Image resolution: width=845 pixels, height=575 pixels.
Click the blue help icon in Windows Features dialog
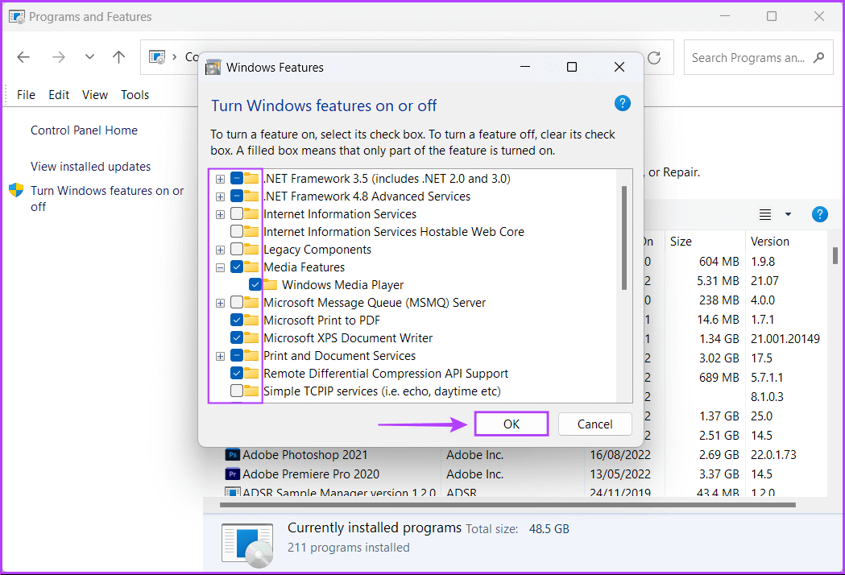pyautogui.click(x=623, y=103)
